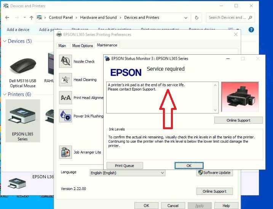
Task: Click scroll-down arrow in status message box
Action: pos(215,110)
